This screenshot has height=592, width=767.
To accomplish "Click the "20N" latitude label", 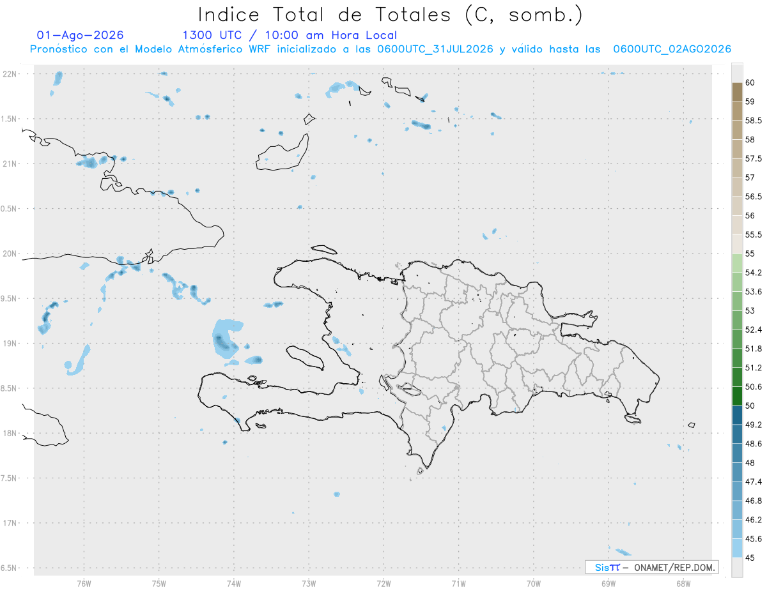I will click(x=10, y=254).
